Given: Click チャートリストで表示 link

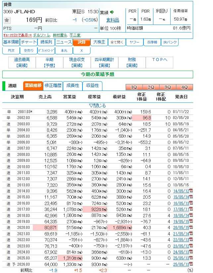Looking at the screenshot, I should click(x=18, y=35).
